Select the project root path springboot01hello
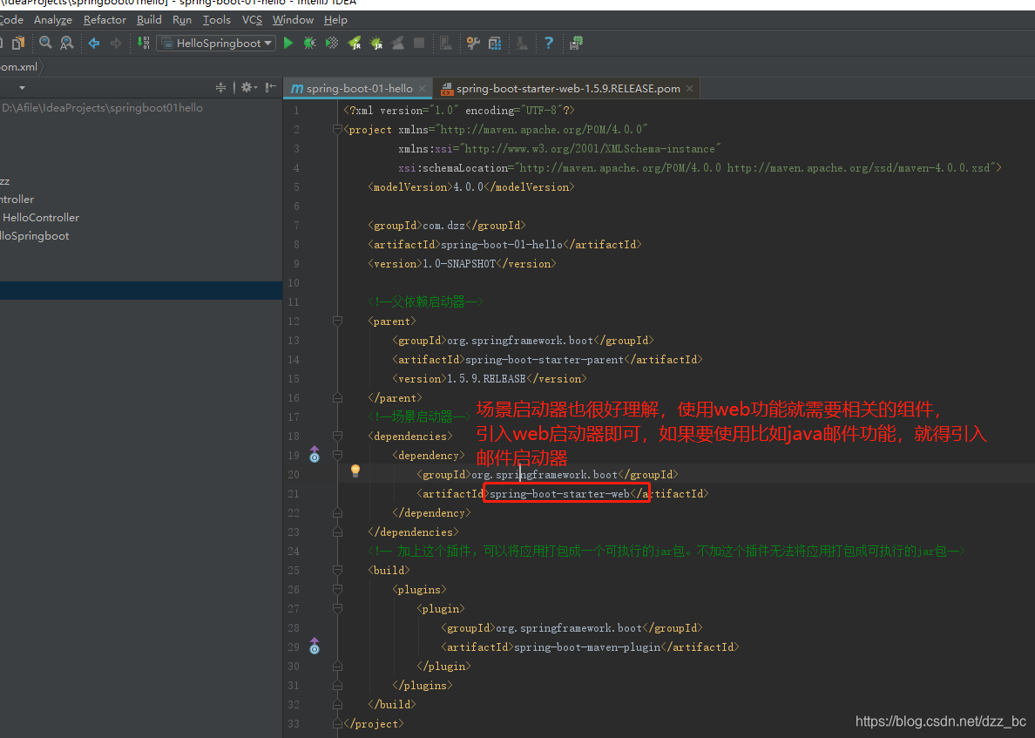The width and height of the screenshot is (1035, 738). click(102, 107)
